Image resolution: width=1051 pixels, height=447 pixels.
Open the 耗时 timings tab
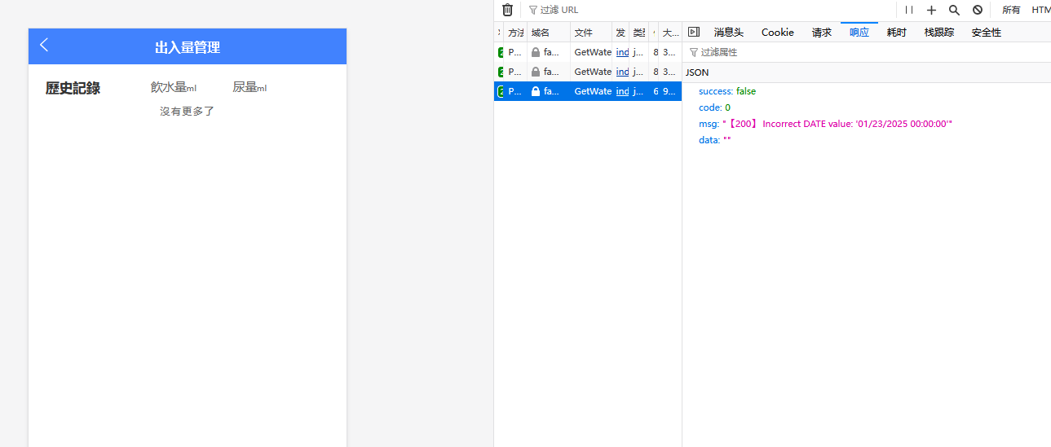(896, 33)
